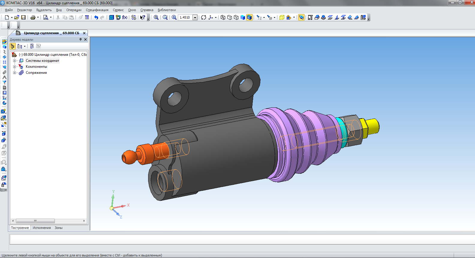Print the document
This screenshot has width=475, height=258.
point(33,17)
